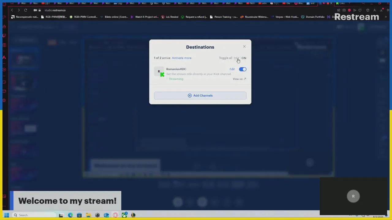Open the Verpex Web Hosting bookmark
This screenshot has height=220, width=392.
[x=285, y=17]
